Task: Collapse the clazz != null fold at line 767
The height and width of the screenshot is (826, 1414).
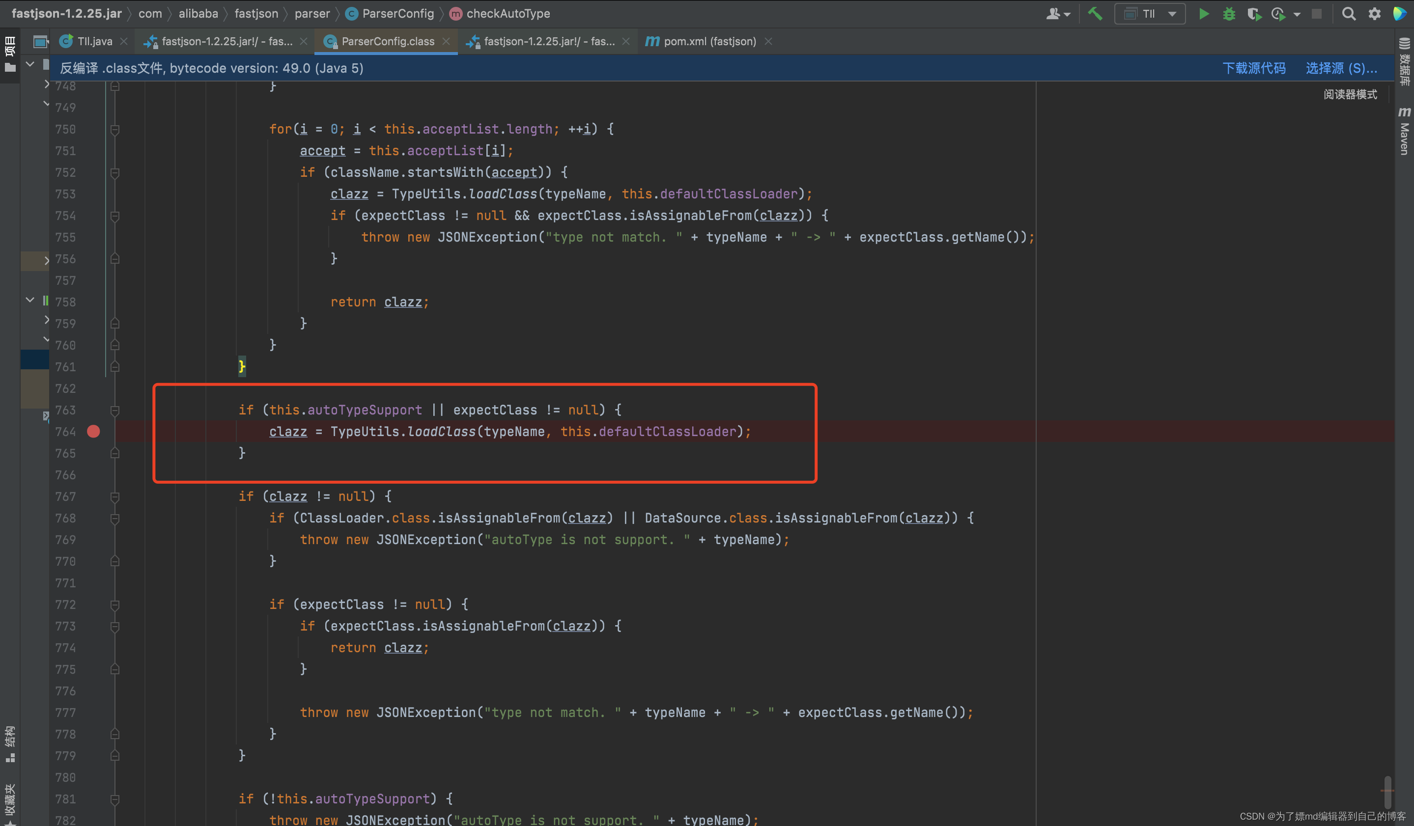Action: coord(115,497)
